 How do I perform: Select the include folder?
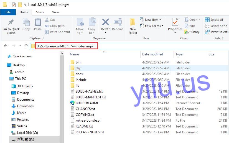tap(148, 80)
